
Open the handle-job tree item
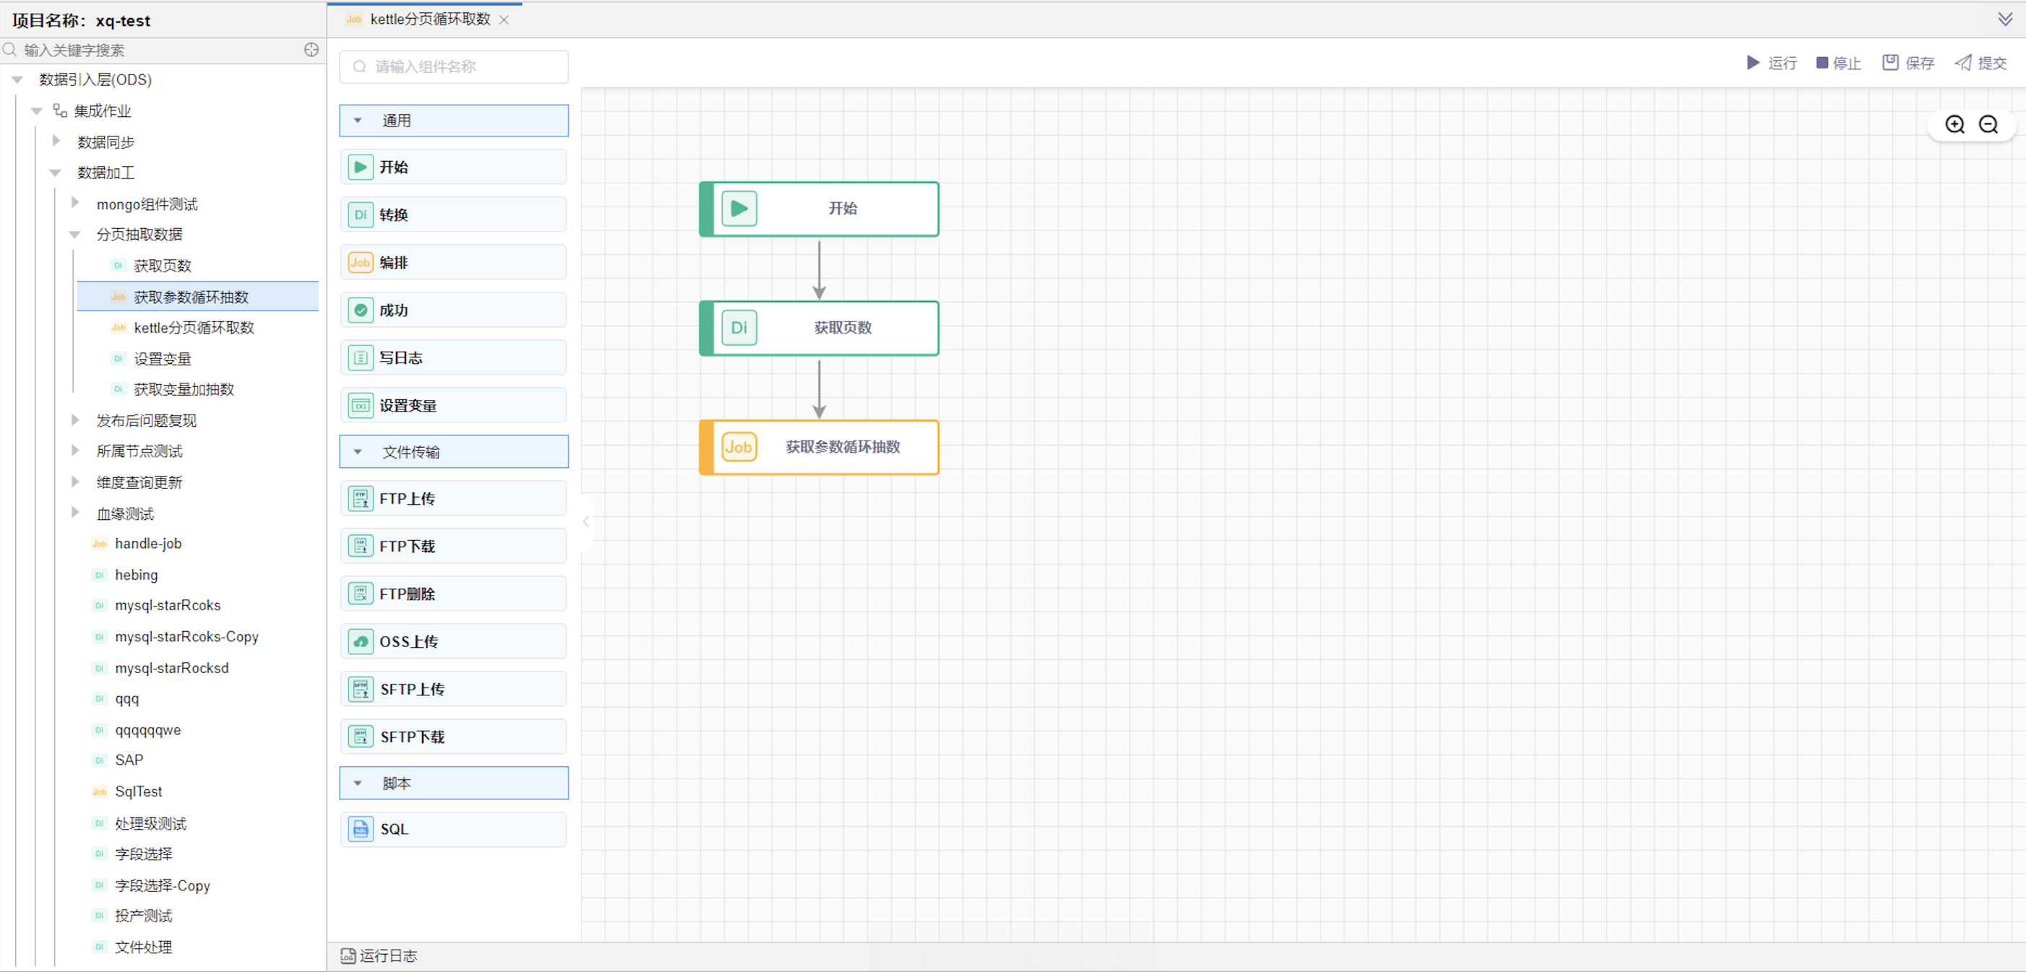click(x=148, y=544)
